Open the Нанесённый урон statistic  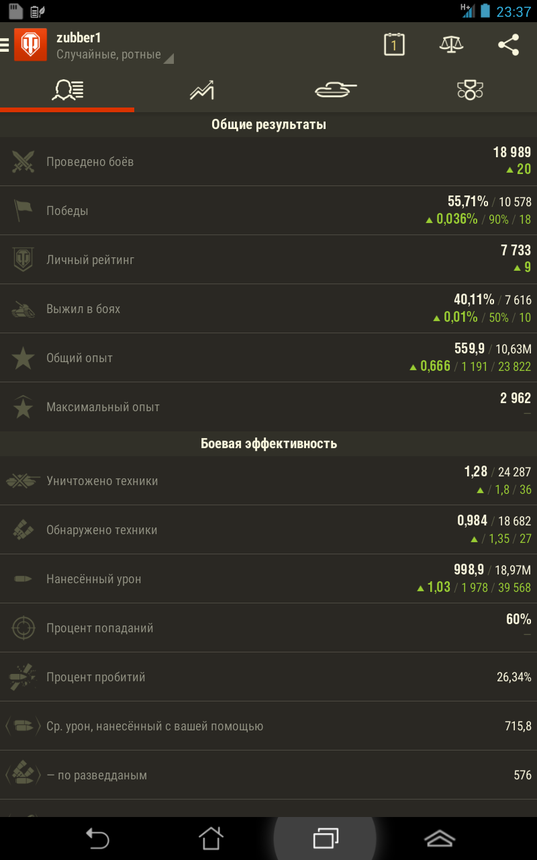pos(268,579)
